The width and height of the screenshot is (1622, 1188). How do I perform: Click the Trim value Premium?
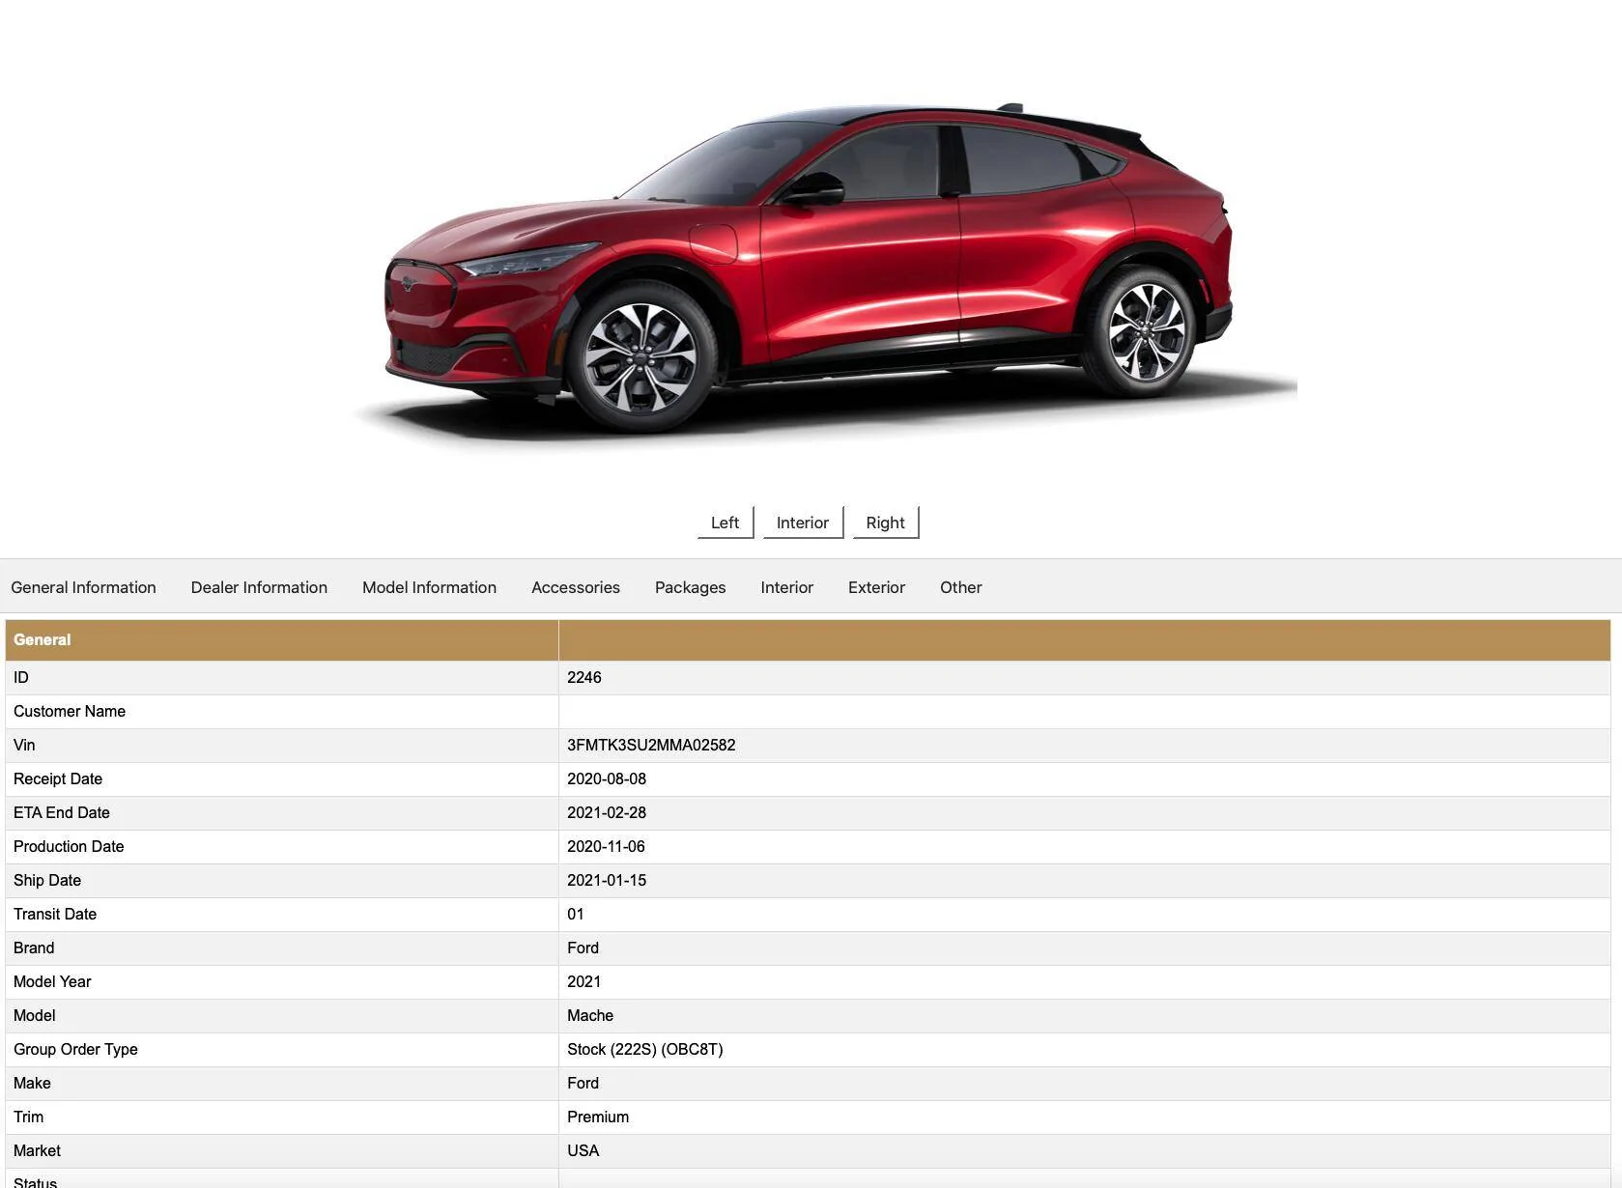[598, 1117]
